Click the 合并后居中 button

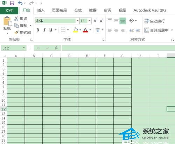click(x=156, y=30)
